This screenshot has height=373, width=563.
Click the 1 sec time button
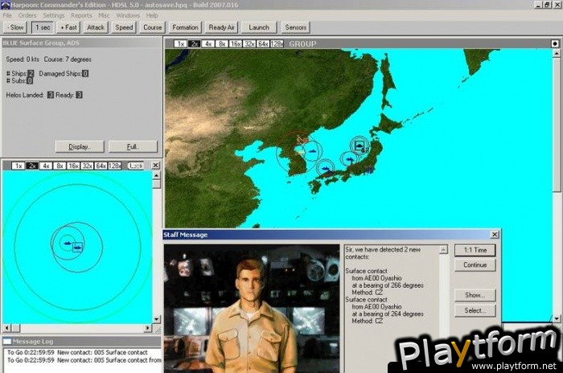[43, 27]
